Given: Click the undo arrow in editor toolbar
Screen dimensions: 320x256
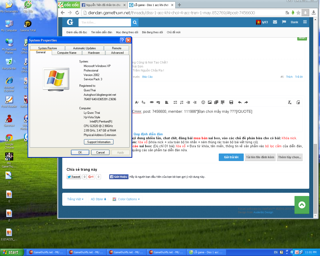Looking at the screenshot, I should tap(240, 102).
